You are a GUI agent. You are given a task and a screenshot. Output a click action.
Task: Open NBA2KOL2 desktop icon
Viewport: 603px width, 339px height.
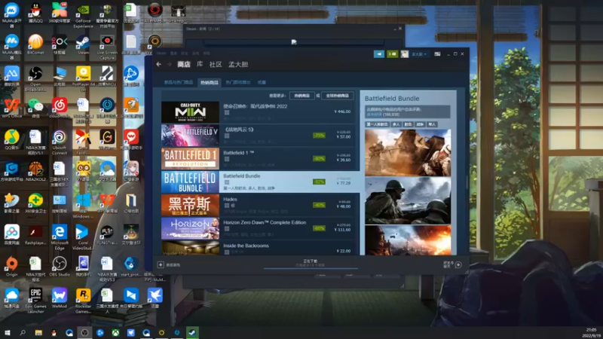(35, 171)
